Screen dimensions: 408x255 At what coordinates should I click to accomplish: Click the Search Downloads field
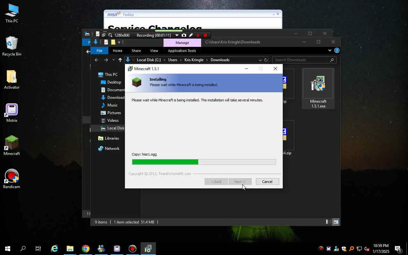click(x=304, y=60)
